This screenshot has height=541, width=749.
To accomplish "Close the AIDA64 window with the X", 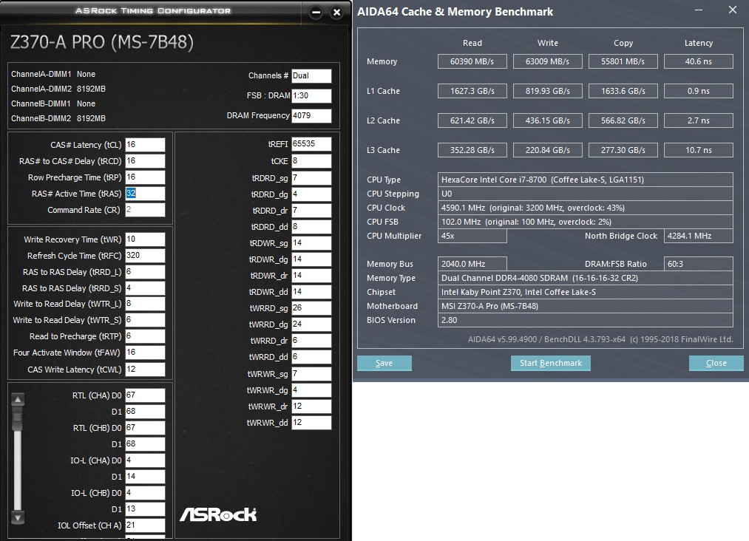I will coord(732,10).
